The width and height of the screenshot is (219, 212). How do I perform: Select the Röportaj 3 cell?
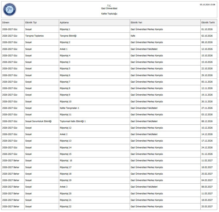point(94,62)
